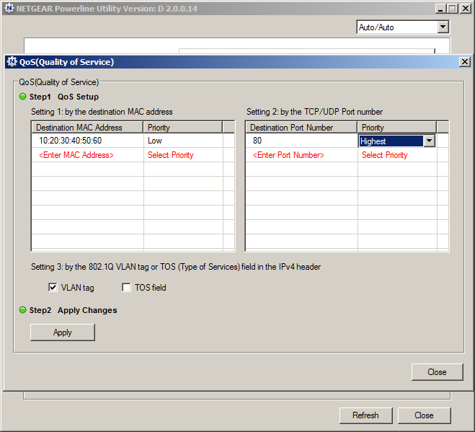Image resolution: width=475 pixels, height=432 pixels.
Task: Maximize the NETGEAR Powerline Utility window
Action: [453, 9]
